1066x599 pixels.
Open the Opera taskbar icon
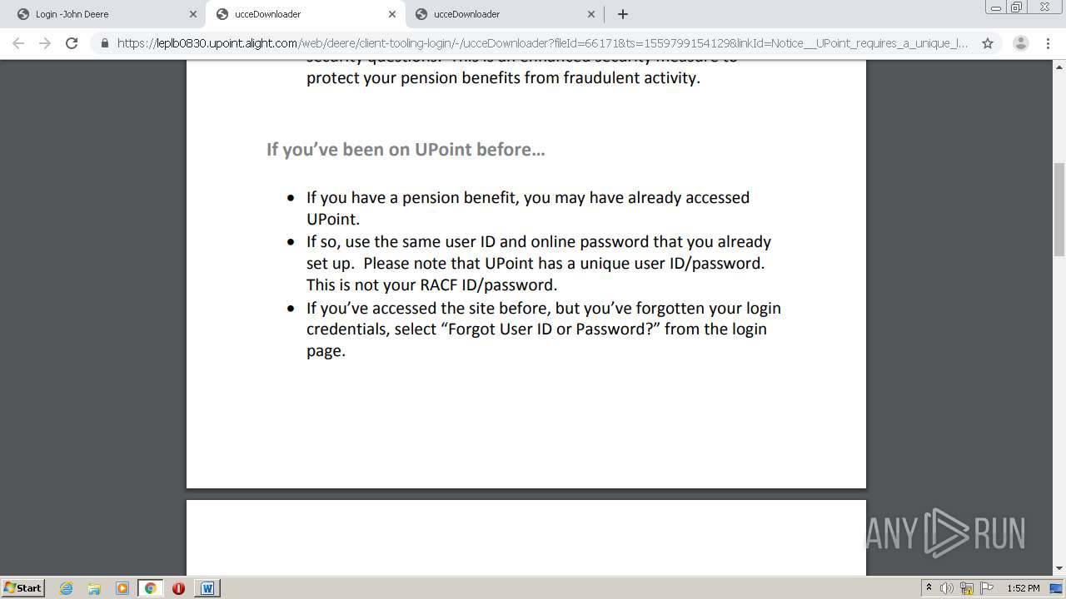coord(178,588)
